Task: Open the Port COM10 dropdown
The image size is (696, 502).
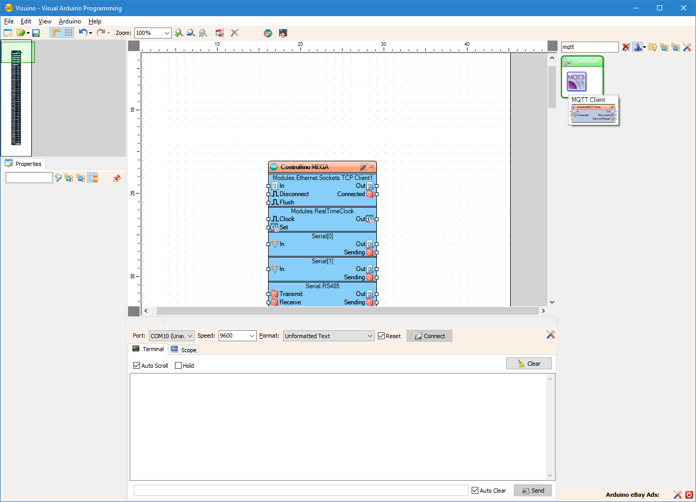Action: tap(172, 336)
